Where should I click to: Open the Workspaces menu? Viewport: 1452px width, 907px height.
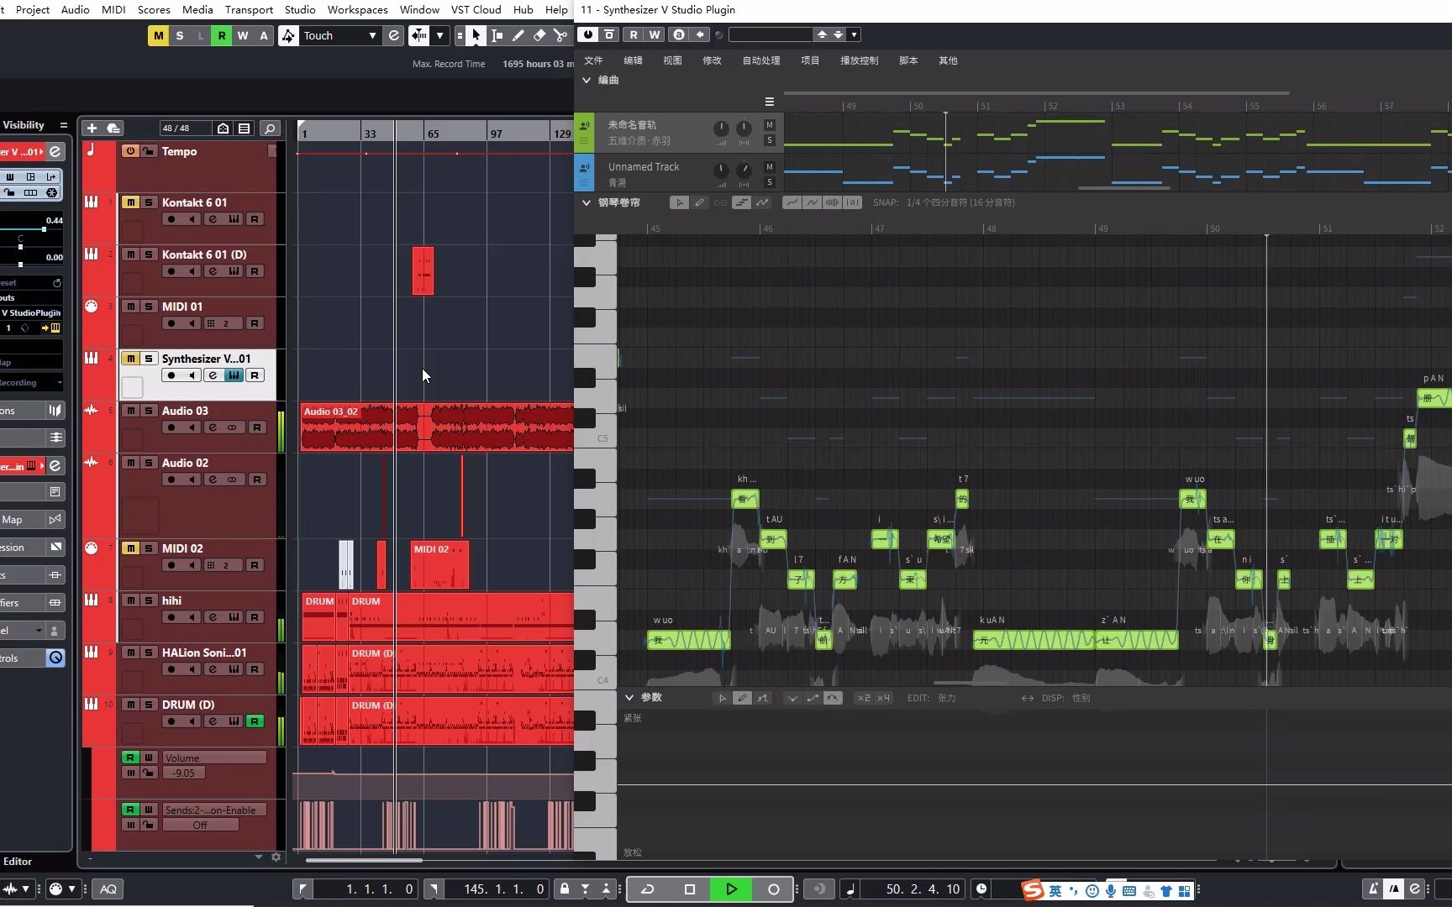point(357,9)
